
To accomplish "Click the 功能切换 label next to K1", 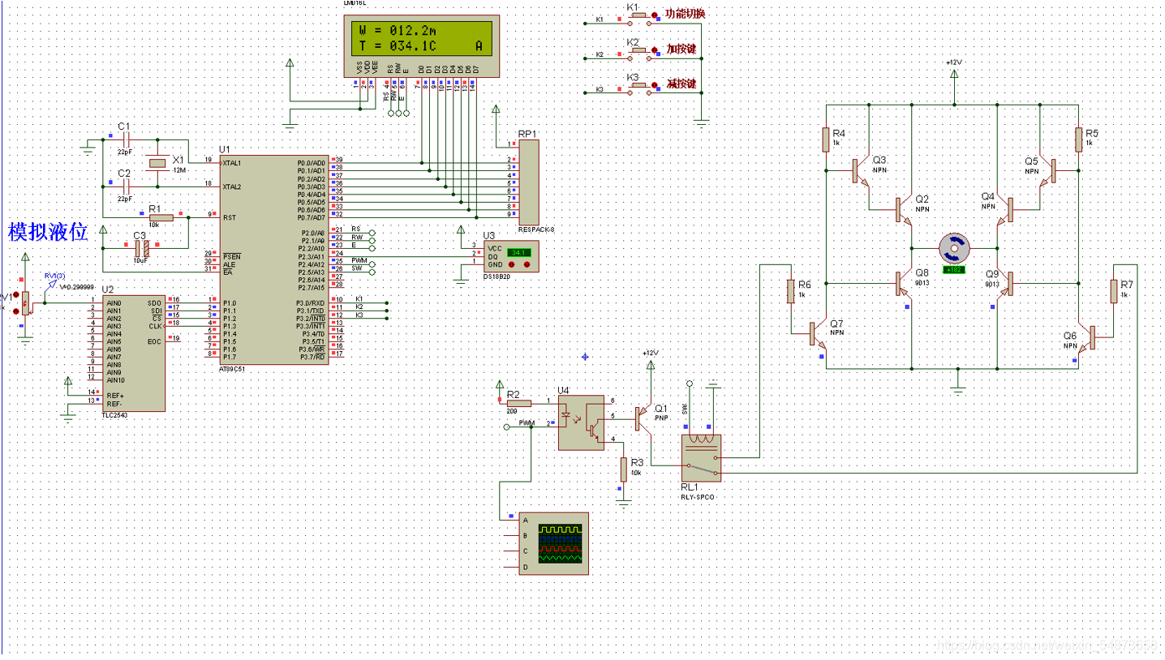I will [x=686, y=14].
